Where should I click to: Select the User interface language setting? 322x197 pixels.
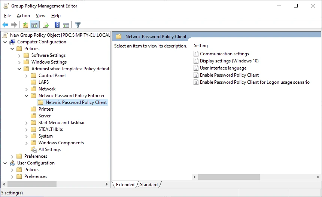point(223,68)
